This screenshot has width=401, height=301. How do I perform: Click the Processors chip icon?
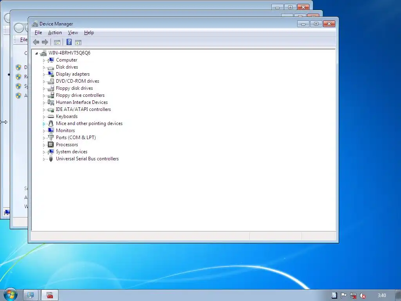pos(51,145)
